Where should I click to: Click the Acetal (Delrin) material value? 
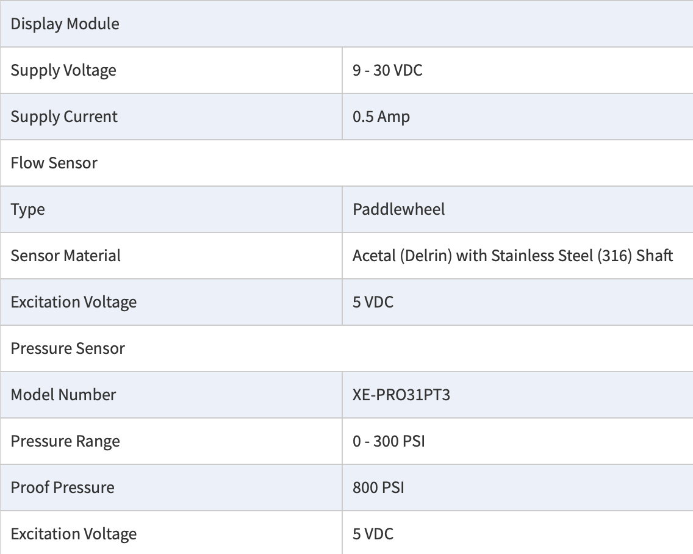click(x=512, y=256)
